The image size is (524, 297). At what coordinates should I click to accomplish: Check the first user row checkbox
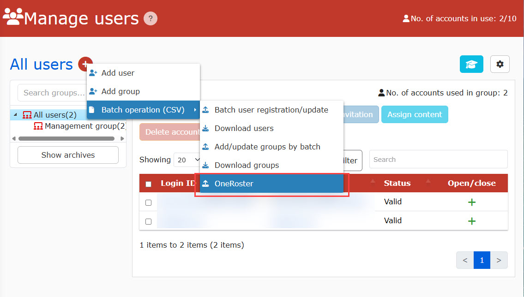(148, 202)
